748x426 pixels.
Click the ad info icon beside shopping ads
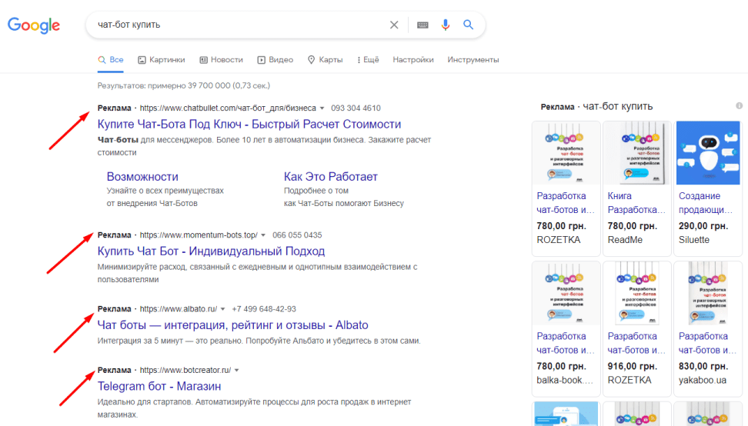(x=739, y=106)
